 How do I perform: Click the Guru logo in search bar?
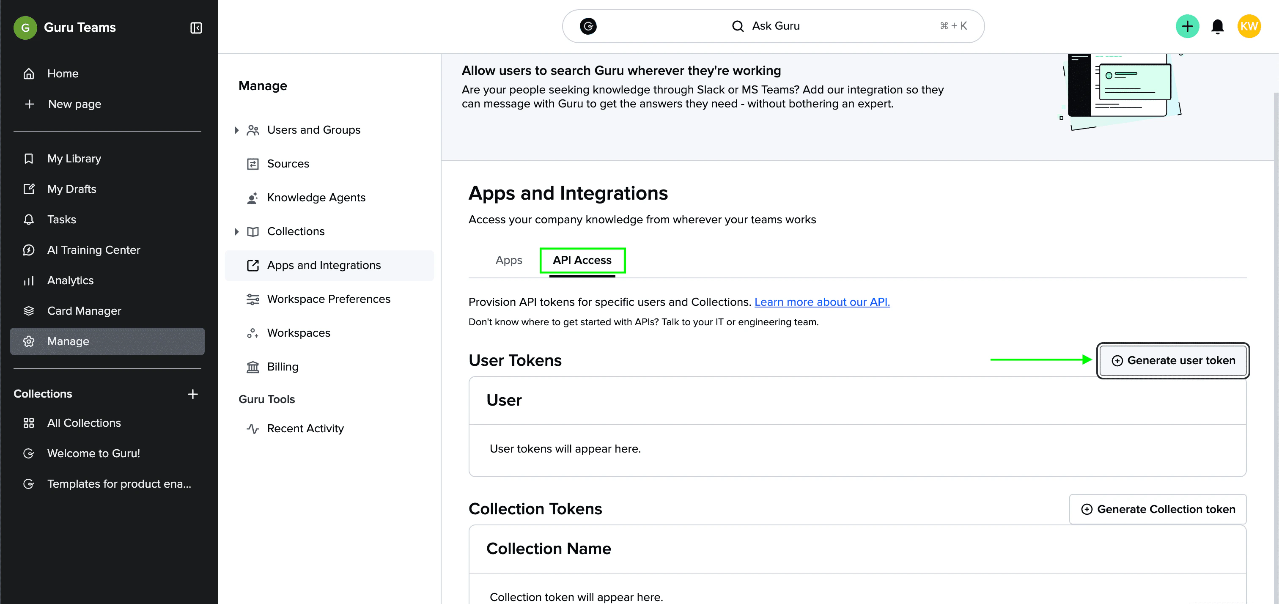(588, 26)
